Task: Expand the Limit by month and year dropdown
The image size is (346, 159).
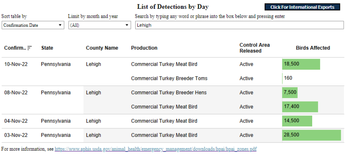Action: coord(99,25)
